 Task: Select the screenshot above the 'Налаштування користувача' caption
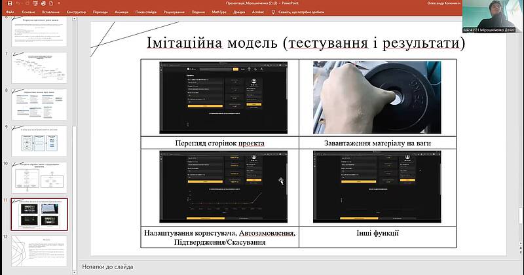click(223, 187)
